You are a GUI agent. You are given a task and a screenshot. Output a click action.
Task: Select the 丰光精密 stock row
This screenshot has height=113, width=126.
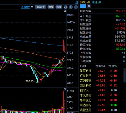[101, 95]
